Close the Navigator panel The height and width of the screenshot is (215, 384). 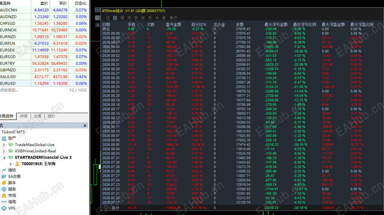click(85, 126)
